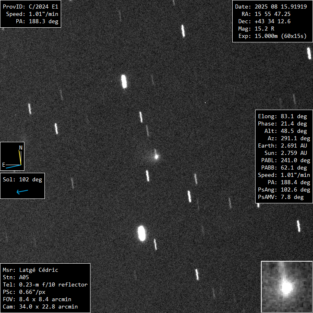Click 'Msr: Latgé Cédric' observer text
The height and width of the screenshot is (313, 313).
(x=30, y=270)
